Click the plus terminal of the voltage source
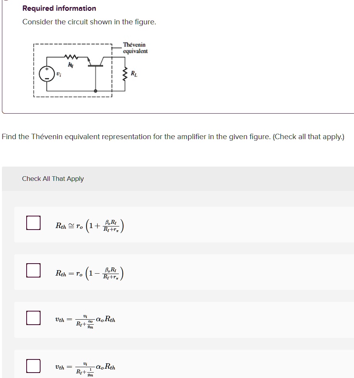 point(46,69)
